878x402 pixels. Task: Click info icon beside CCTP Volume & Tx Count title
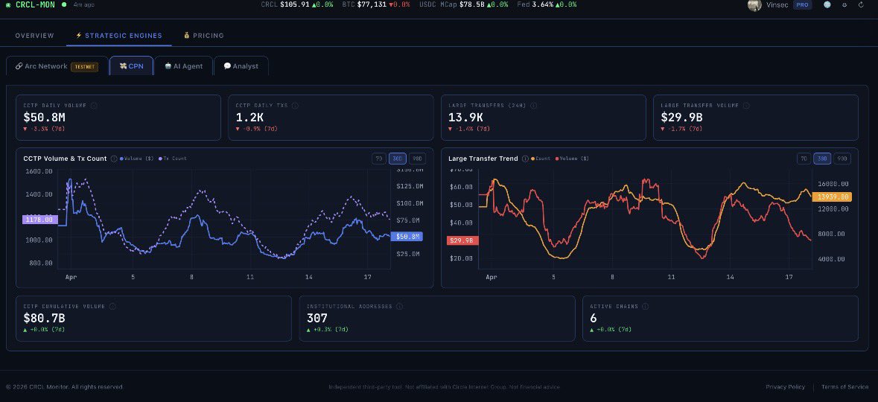tap(114, 159)
